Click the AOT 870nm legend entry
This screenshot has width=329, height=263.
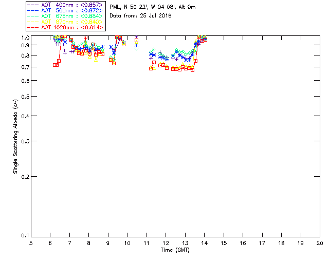(x=65, y=22)
